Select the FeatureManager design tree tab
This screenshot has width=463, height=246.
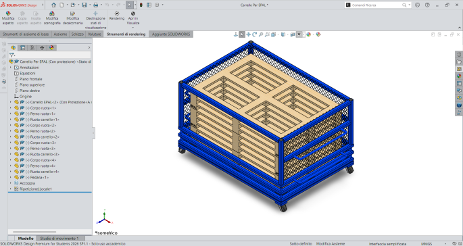pos(13,47)
